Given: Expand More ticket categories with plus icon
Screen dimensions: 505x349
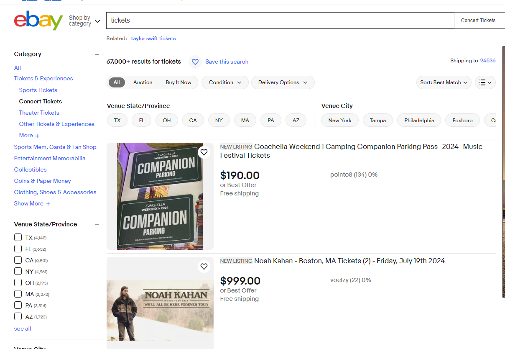Looking at the screenshot, I should tap(37, 136).
